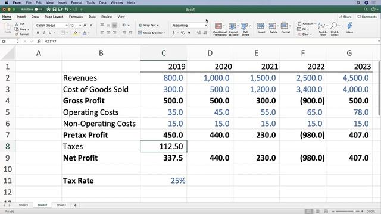381x214 pixels.
Task: Click the Cut scissors icon
Action: [17, 24]
